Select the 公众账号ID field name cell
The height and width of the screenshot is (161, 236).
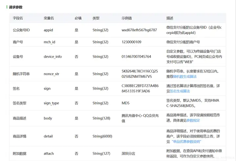(x=21, y=30)
